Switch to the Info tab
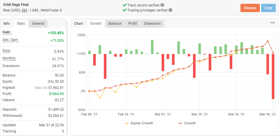 point(7,24)
